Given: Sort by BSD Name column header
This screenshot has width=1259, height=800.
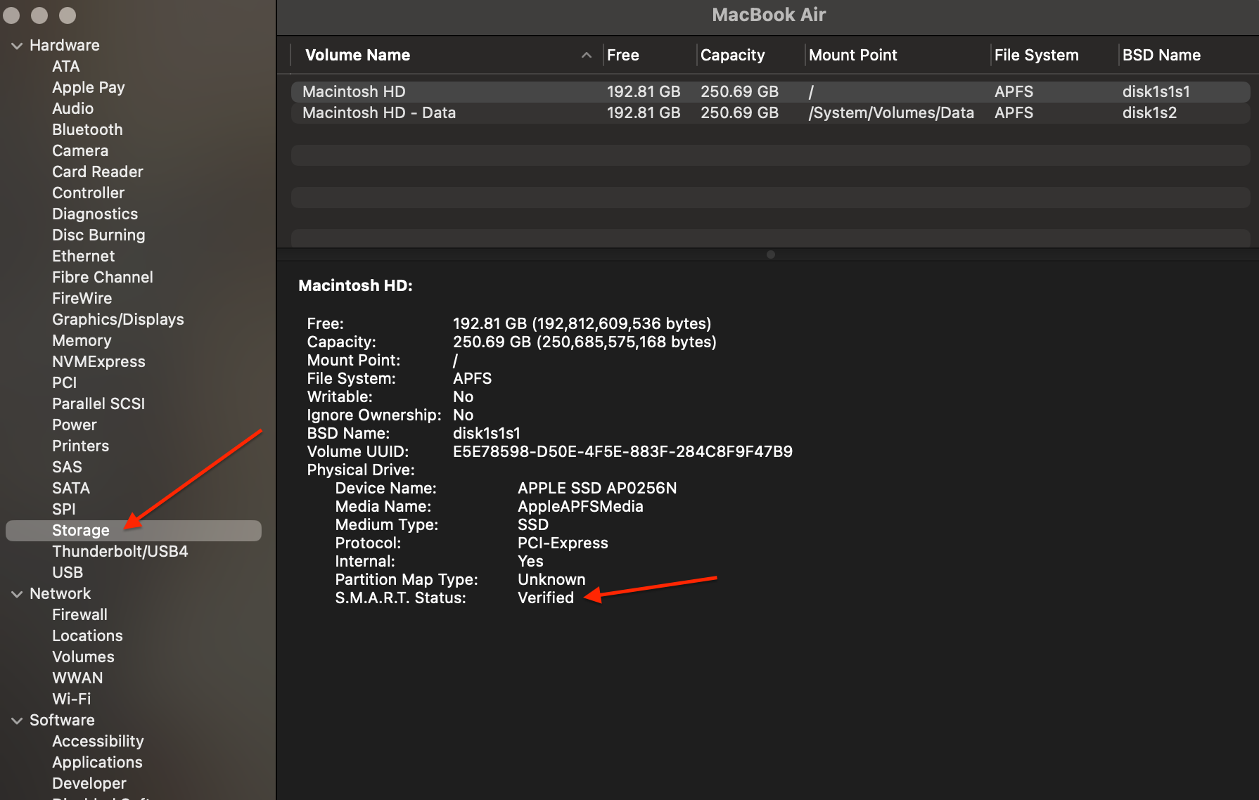Looking at the screenshot, I should click(1161, 55).
